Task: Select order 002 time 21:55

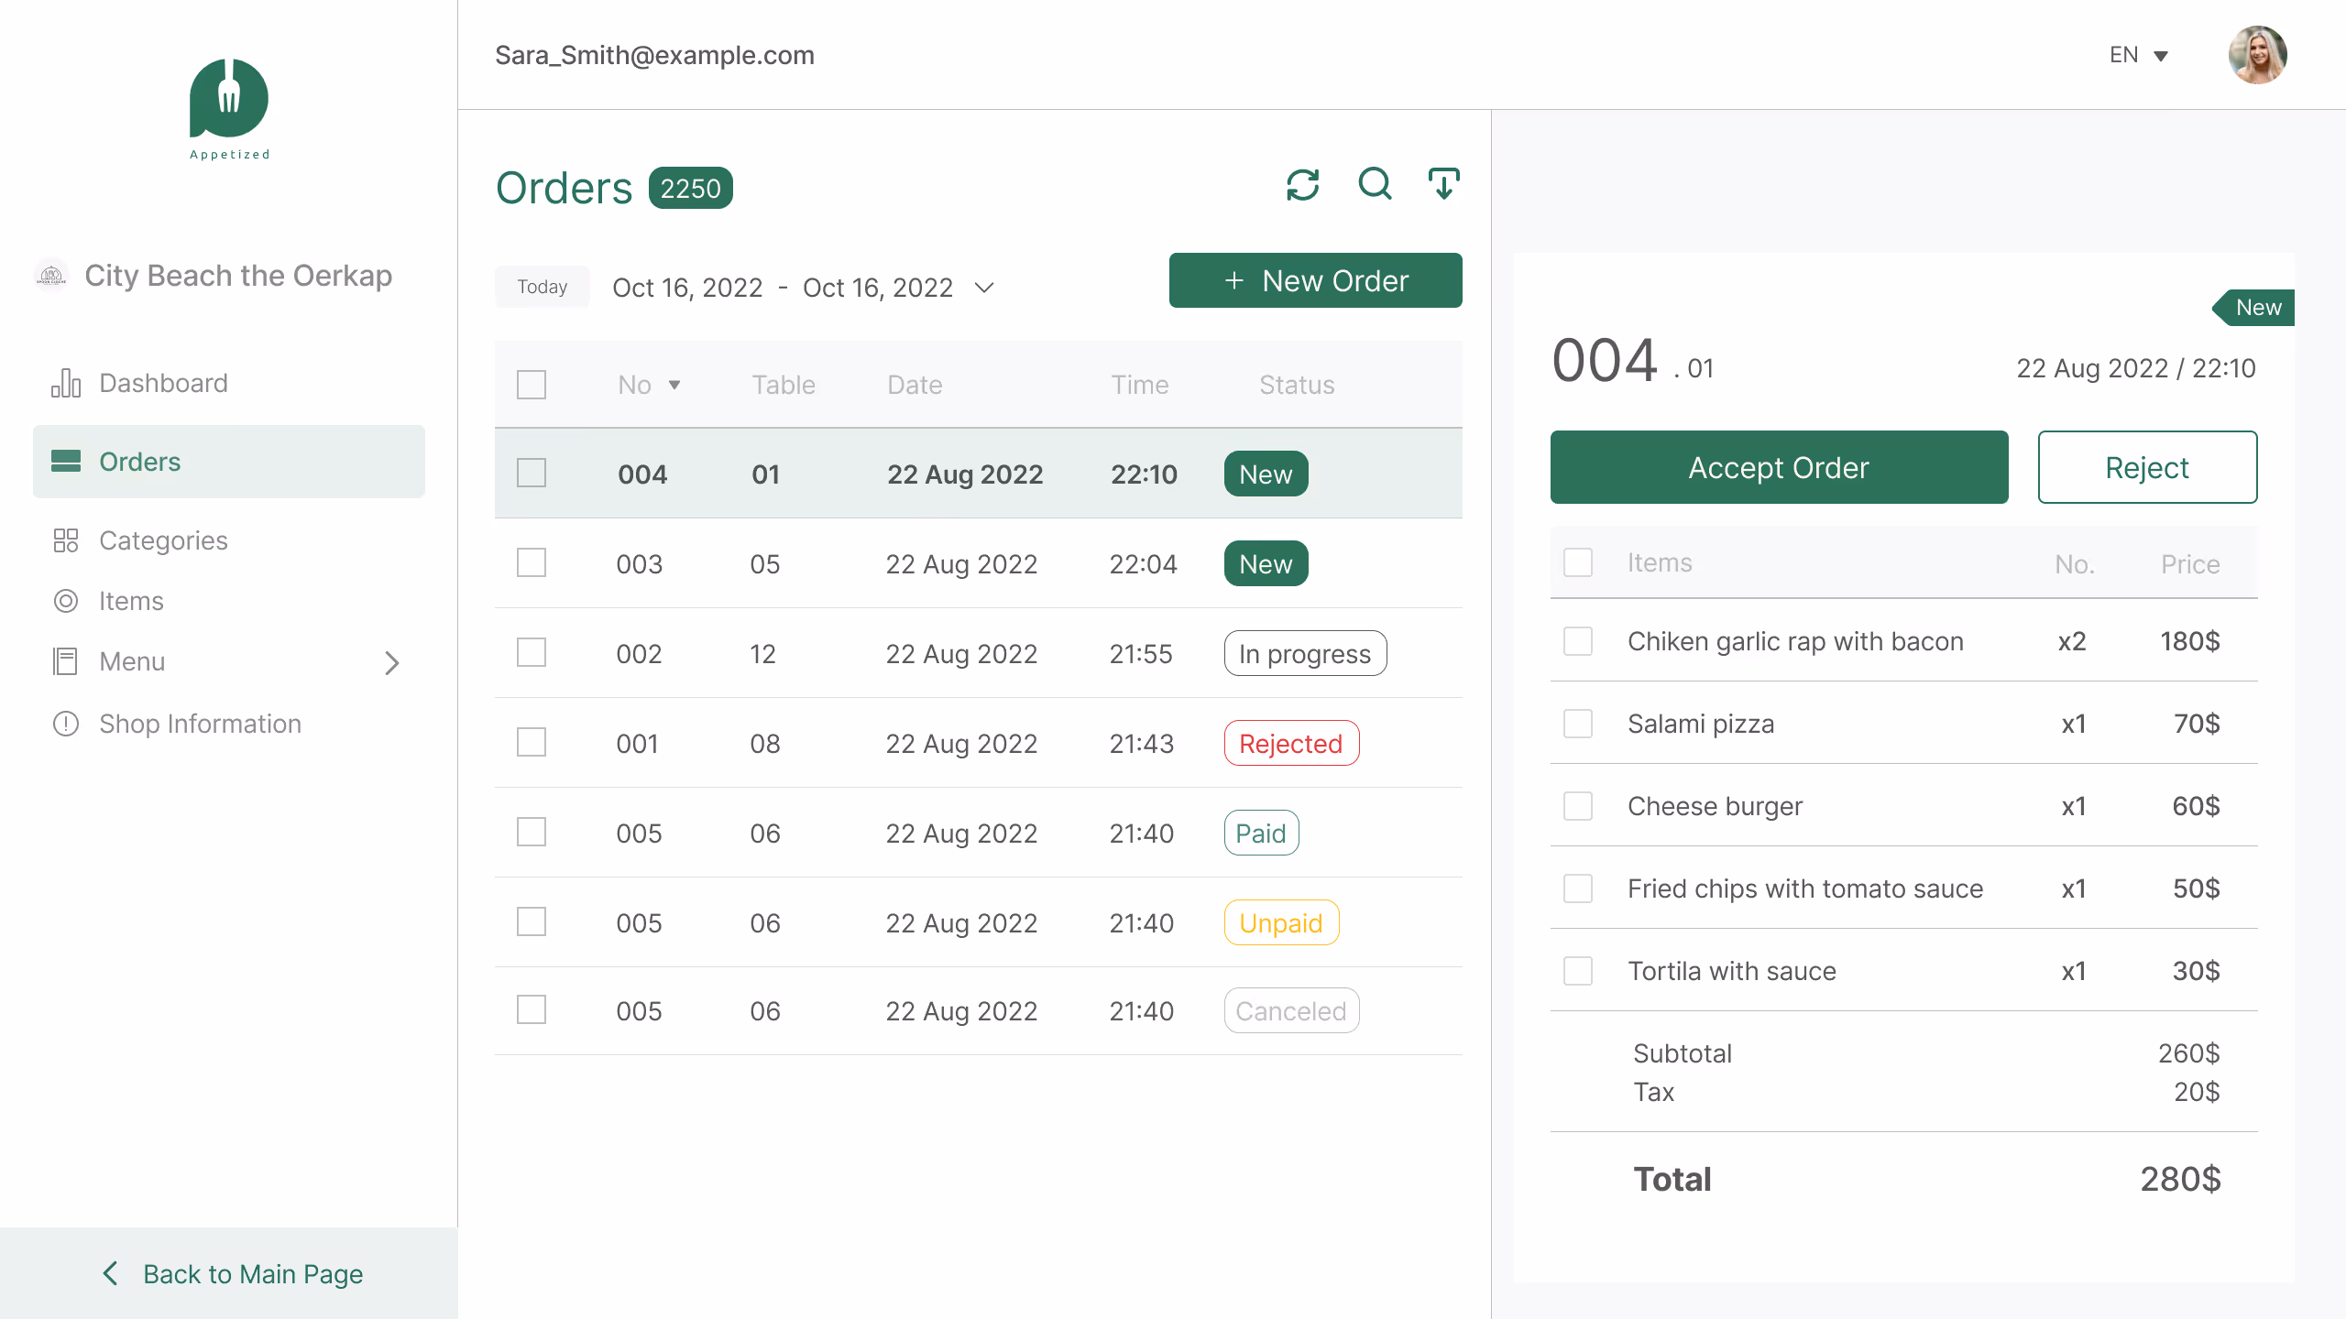Action: [x=1141, y=653]
